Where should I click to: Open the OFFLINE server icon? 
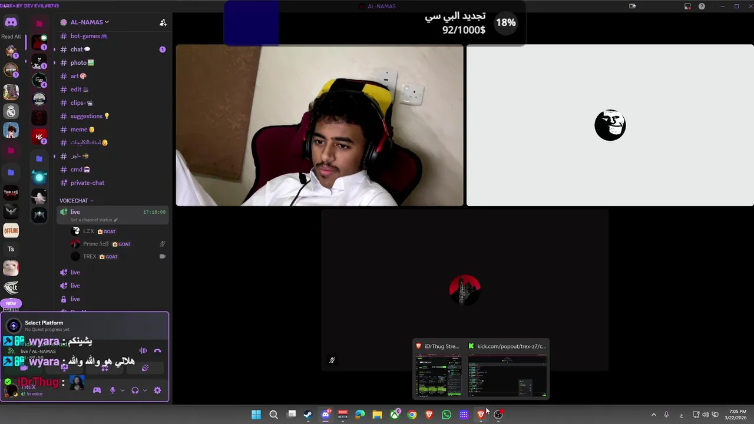pyautogui.click(x=11, y=230)
